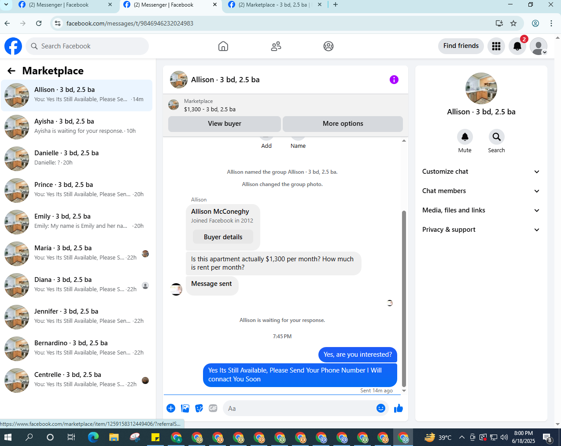Screen dimensions: 561x446
Task: Expand Privacy & support section
Action: pyautogui.click(x=481, y=230)
